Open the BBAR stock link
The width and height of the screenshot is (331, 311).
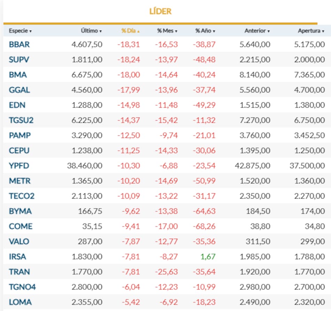pyautogui.click(x=19, y=44)
